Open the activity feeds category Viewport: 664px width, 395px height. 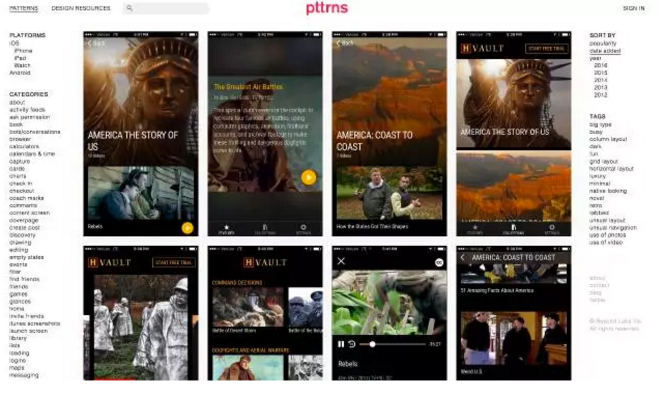(27, 110)
